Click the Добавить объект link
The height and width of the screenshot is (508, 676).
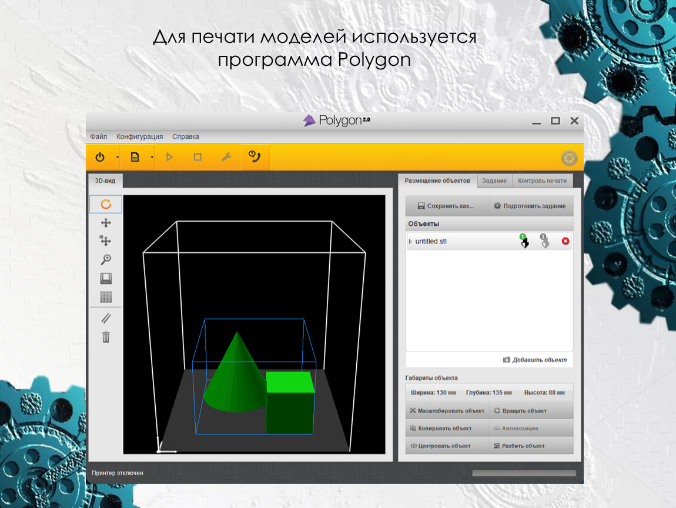pyautogui.click(x=535, y=360)
